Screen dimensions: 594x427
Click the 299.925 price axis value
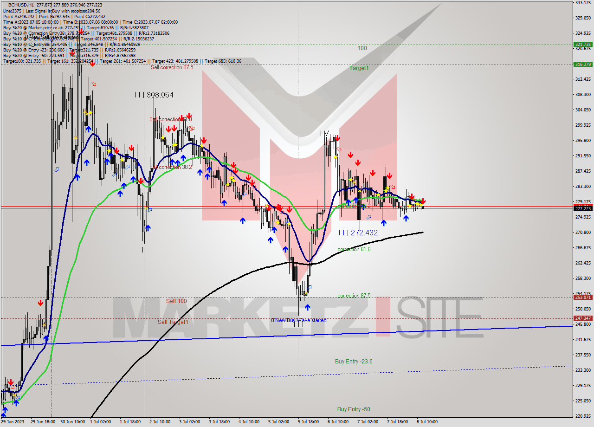pos(583,125)
